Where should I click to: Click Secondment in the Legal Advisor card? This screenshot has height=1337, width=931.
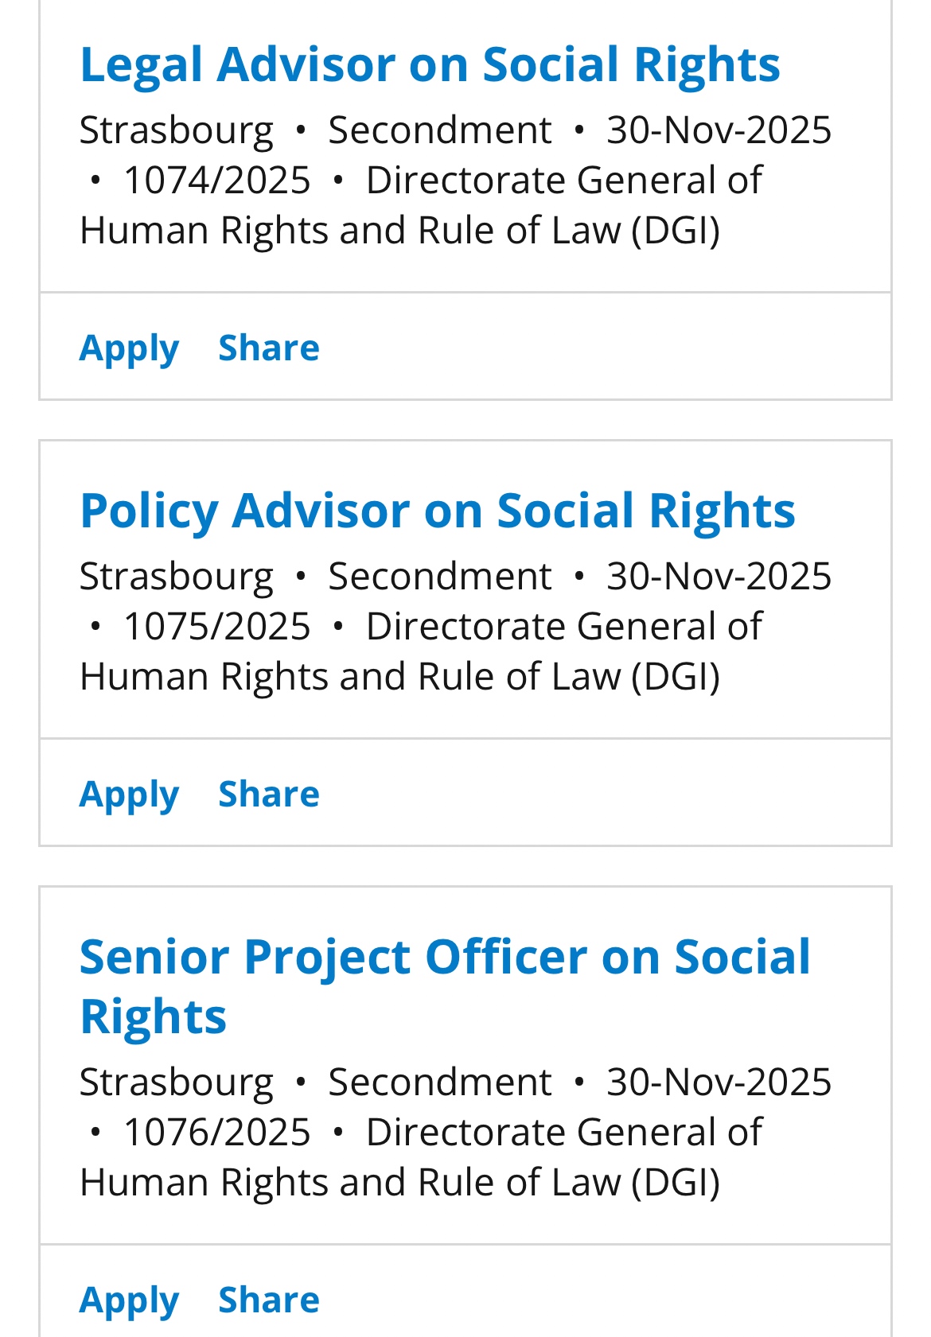439,130
